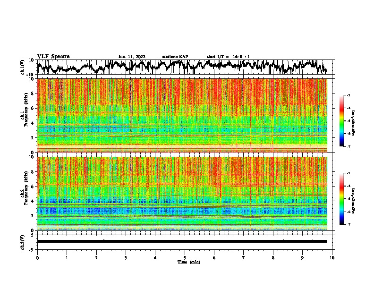
Task: Click the "8" kHz tick on the ch.2 frequency axis
Action: click(x=33, y=172)
